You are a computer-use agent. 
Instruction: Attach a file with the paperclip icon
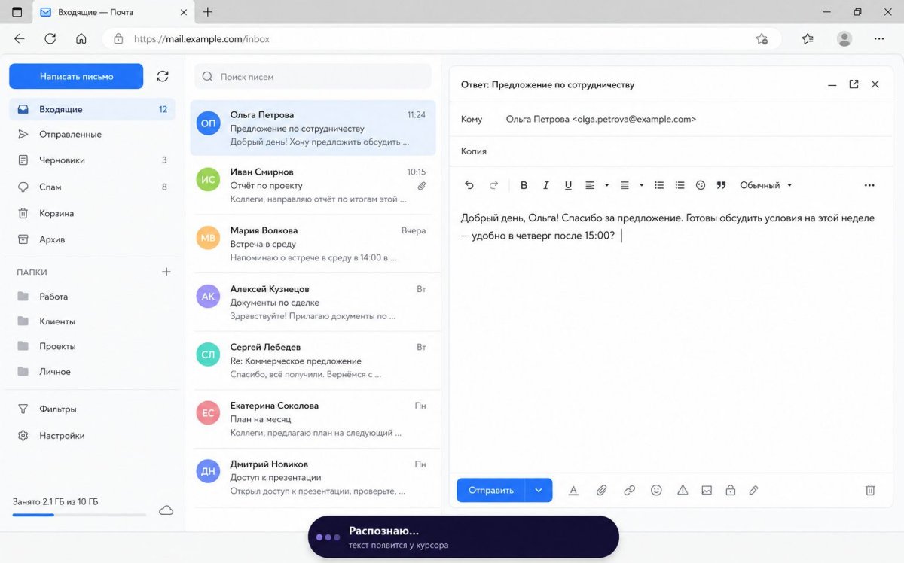coord(601,490)
